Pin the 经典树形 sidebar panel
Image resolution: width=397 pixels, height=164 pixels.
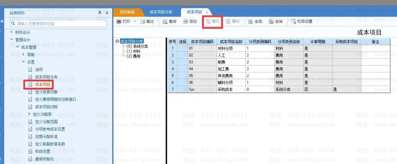[x=100, y=12]
